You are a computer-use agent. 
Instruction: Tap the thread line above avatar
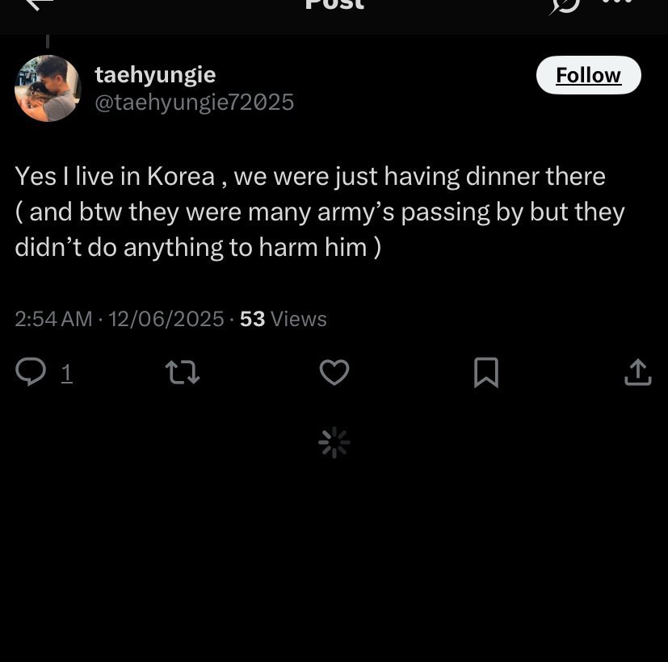(x=48, y=41)
